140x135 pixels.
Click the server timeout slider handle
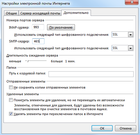point(28,61)
